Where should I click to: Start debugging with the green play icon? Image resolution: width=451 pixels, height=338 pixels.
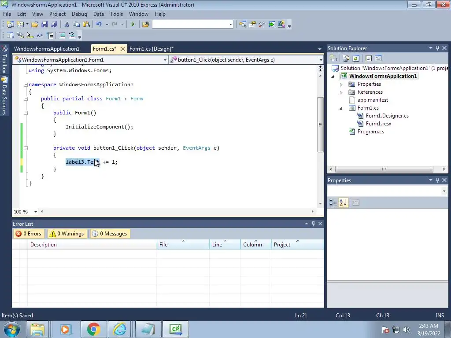[133, 25]
